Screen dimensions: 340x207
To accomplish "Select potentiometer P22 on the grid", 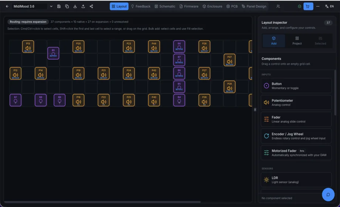I will coord(104,100).
